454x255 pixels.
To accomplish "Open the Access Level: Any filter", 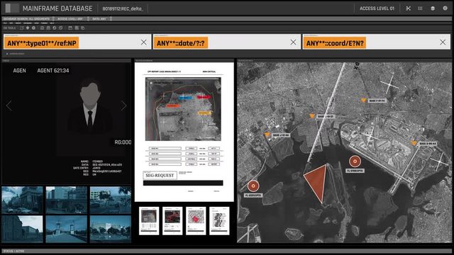I will pyautogui.click(x=70, y=19).
